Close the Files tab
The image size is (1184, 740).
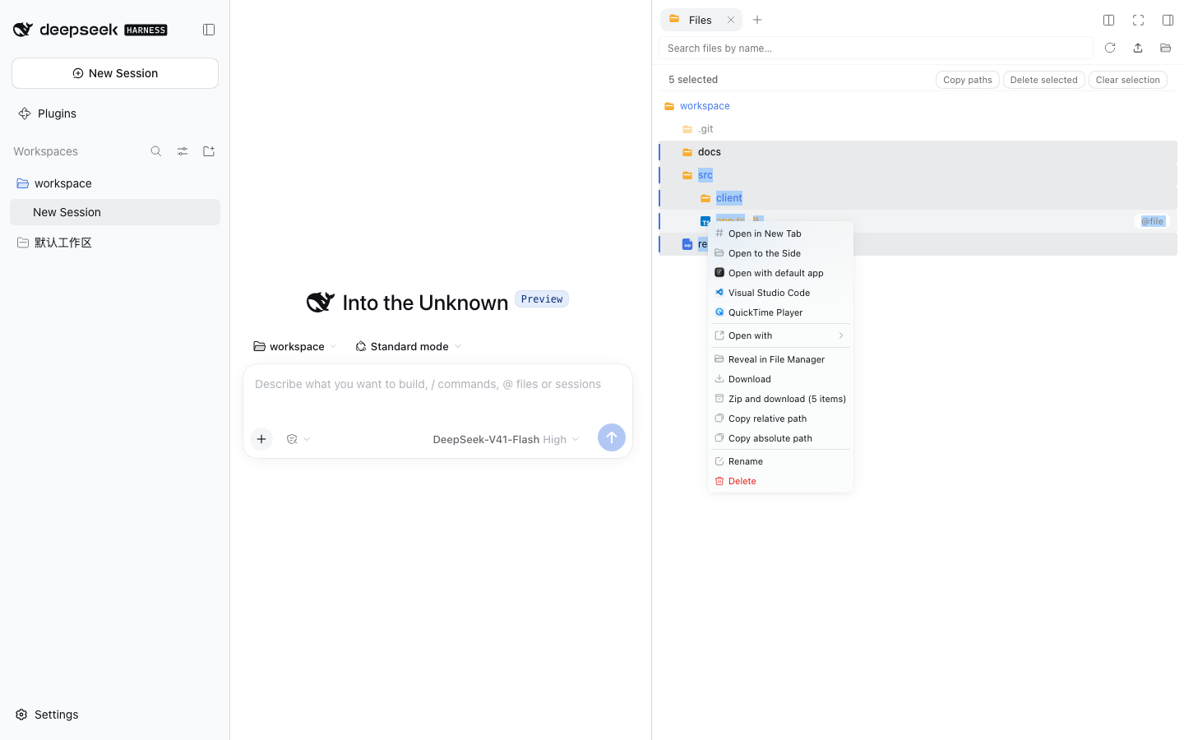(x=731, y=20)
